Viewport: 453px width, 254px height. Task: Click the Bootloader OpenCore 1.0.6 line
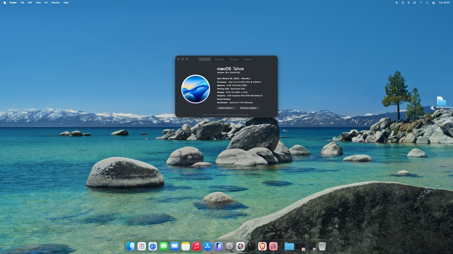[x=235, y=103]
